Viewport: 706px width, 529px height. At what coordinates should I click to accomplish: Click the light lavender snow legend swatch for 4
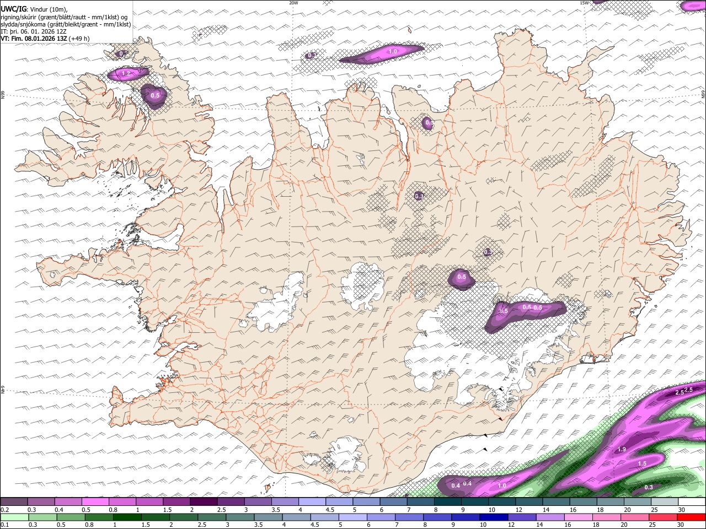[312, 502]
